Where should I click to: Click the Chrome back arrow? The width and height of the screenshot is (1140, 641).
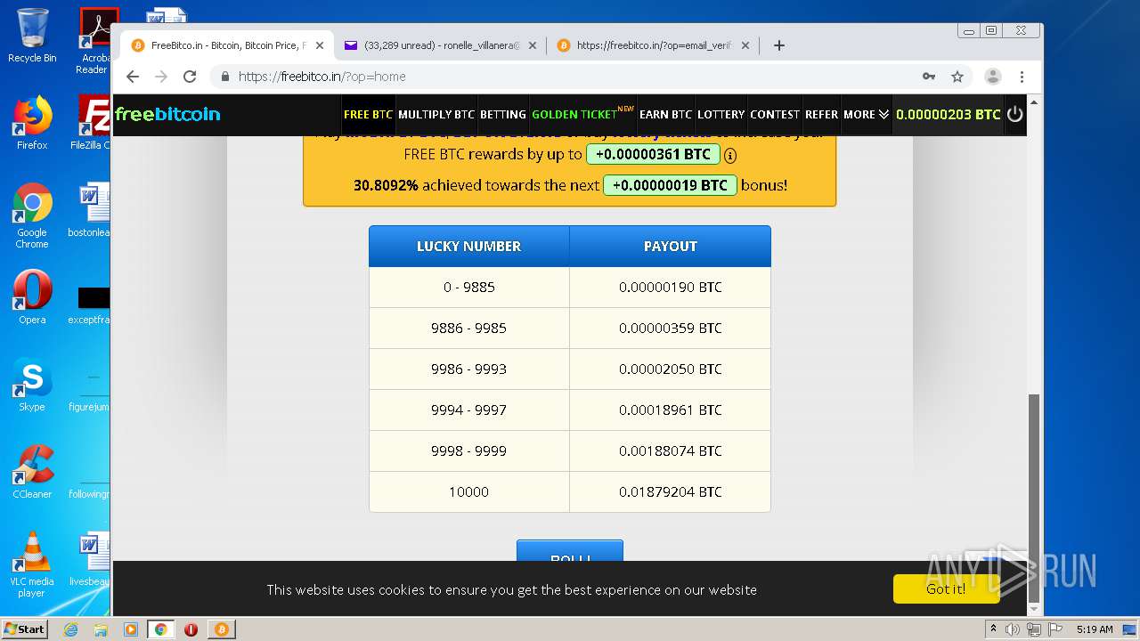pos(133,77)
